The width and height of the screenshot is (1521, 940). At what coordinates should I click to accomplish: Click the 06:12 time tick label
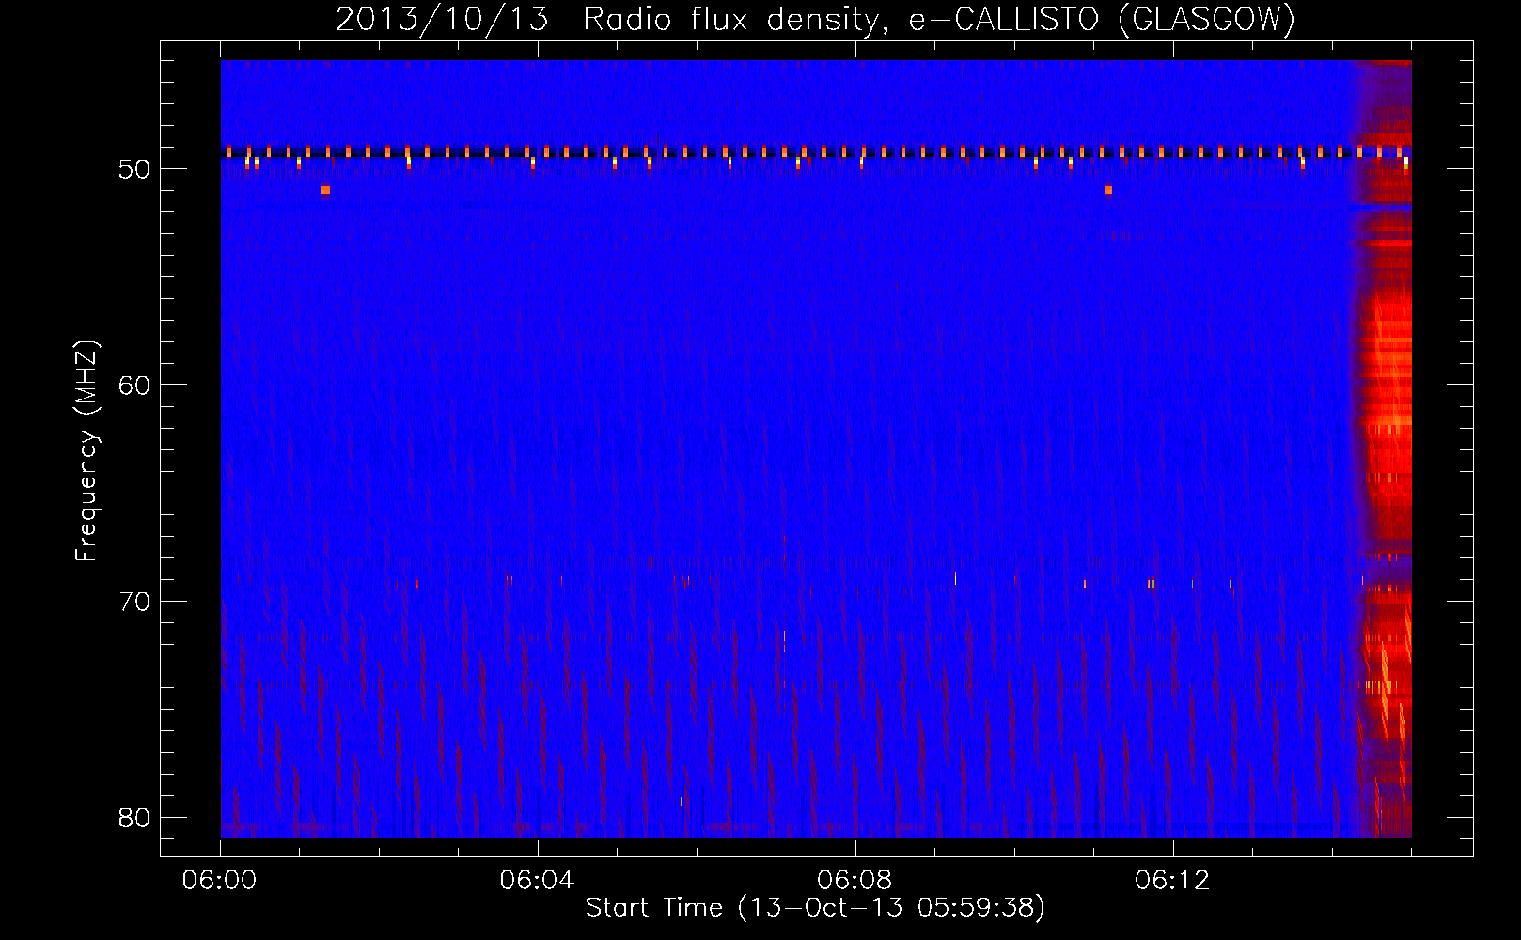coord(1172,881)
